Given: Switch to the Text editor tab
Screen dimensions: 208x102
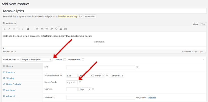Looking at the screenshot, I should coord(203,24).
